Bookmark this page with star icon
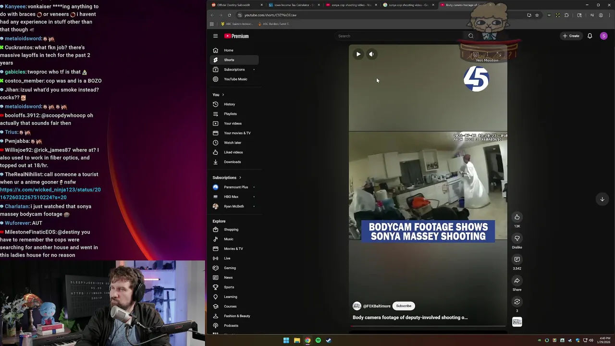Image resolution: width=615 pixels, height=346 pixels. pos(537,15)
